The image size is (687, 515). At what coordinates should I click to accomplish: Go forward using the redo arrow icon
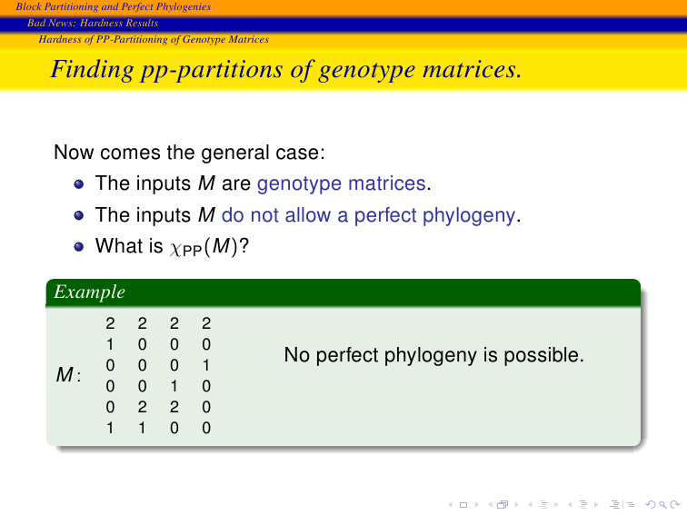pyautogui.click(x=675, y=504)
